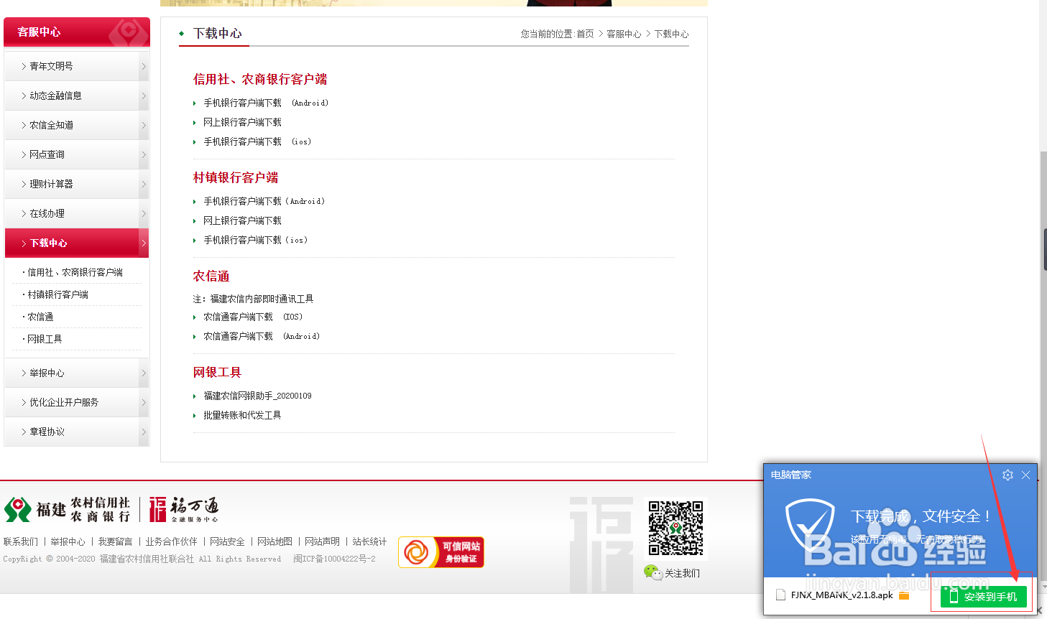Download 批量转账和代发工具
Screen dimensions: 1047x619
(242, 415)
